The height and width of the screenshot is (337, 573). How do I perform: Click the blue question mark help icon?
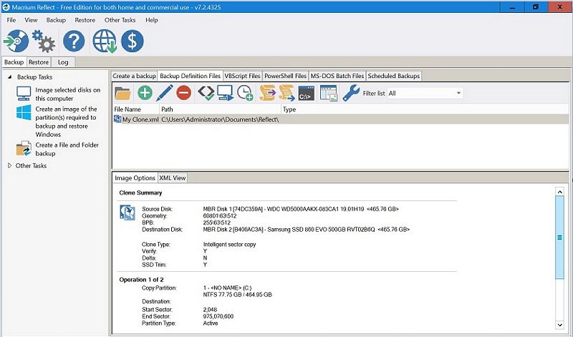point(74,41)
